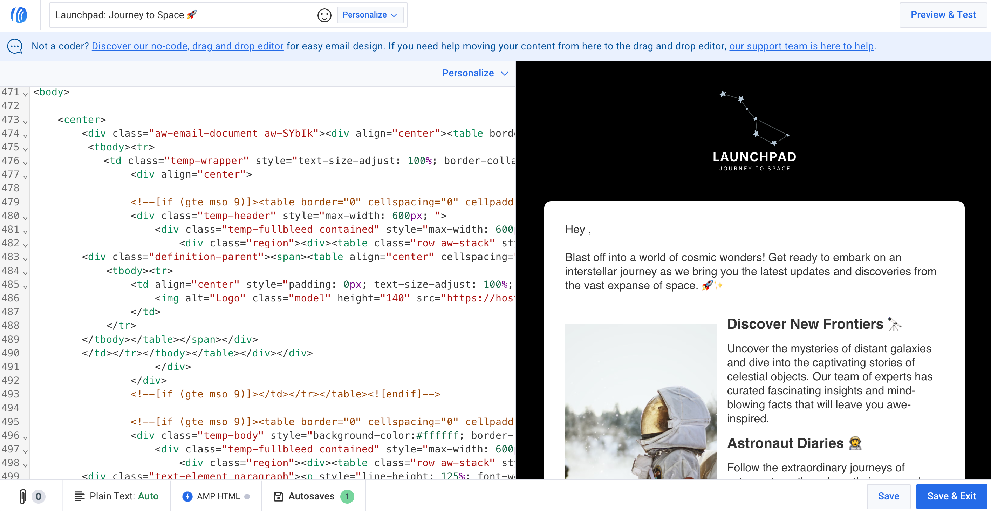The image size is (991, 511).
Task: Click the Plain Text lines icon
Action: [79, 496]
